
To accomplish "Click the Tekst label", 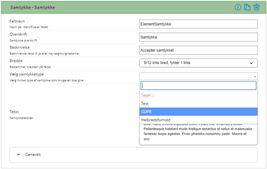I will pos(14,112).
